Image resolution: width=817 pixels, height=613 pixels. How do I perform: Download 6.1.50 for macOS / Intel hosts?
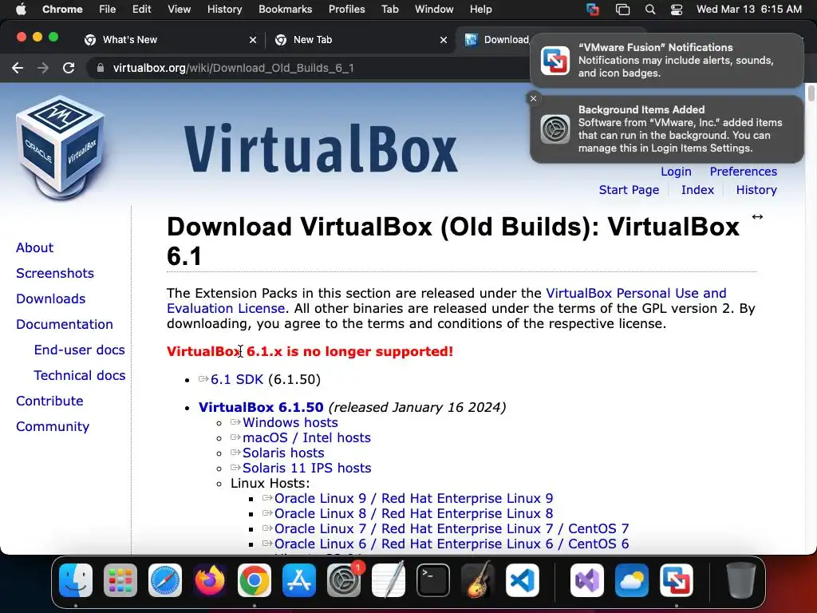click(306, 437)
